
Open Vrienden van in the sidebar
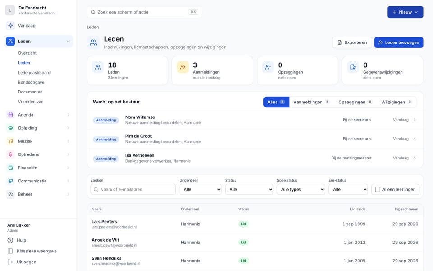tap(31, 102)
